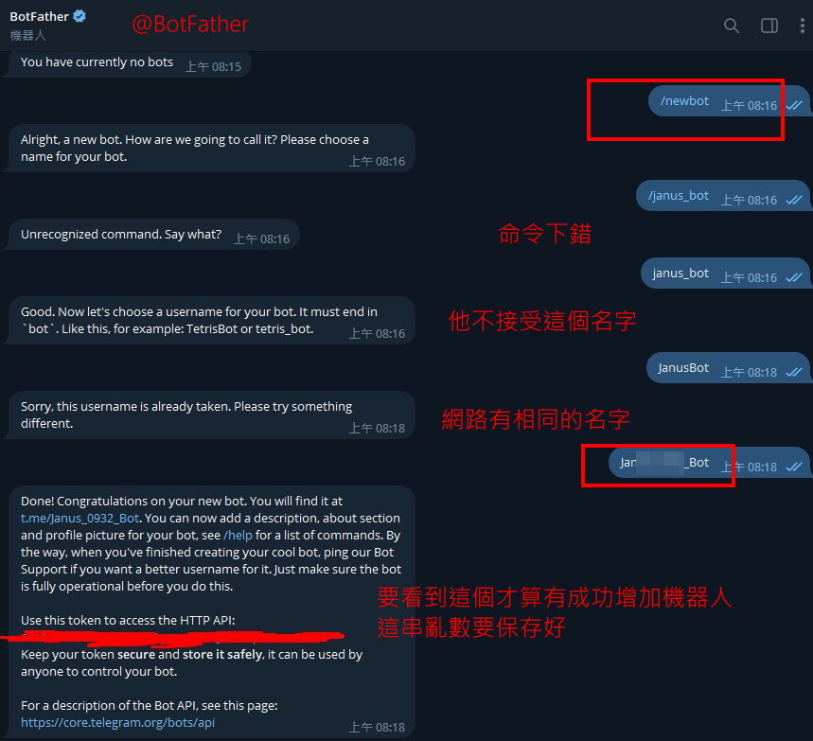
Task: Click the 'username is already taken' message
Action: [212, 415]
